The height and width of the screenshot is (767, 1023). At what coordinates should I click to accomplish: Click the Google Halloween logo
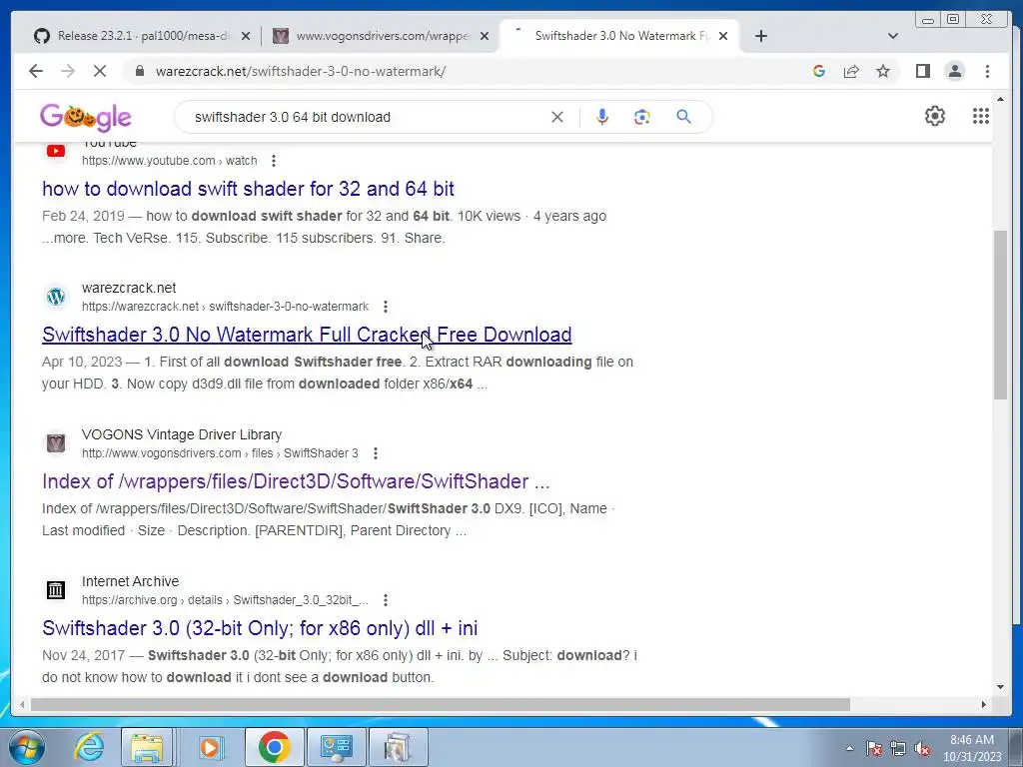(x=86, y=117)
